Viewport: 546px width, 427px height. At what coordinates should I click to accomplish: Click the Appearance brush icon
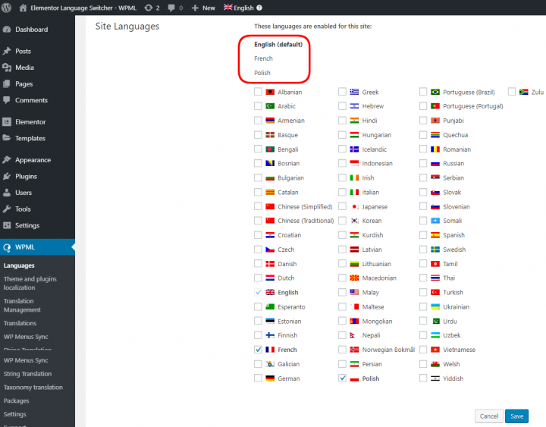pos(7,159)
